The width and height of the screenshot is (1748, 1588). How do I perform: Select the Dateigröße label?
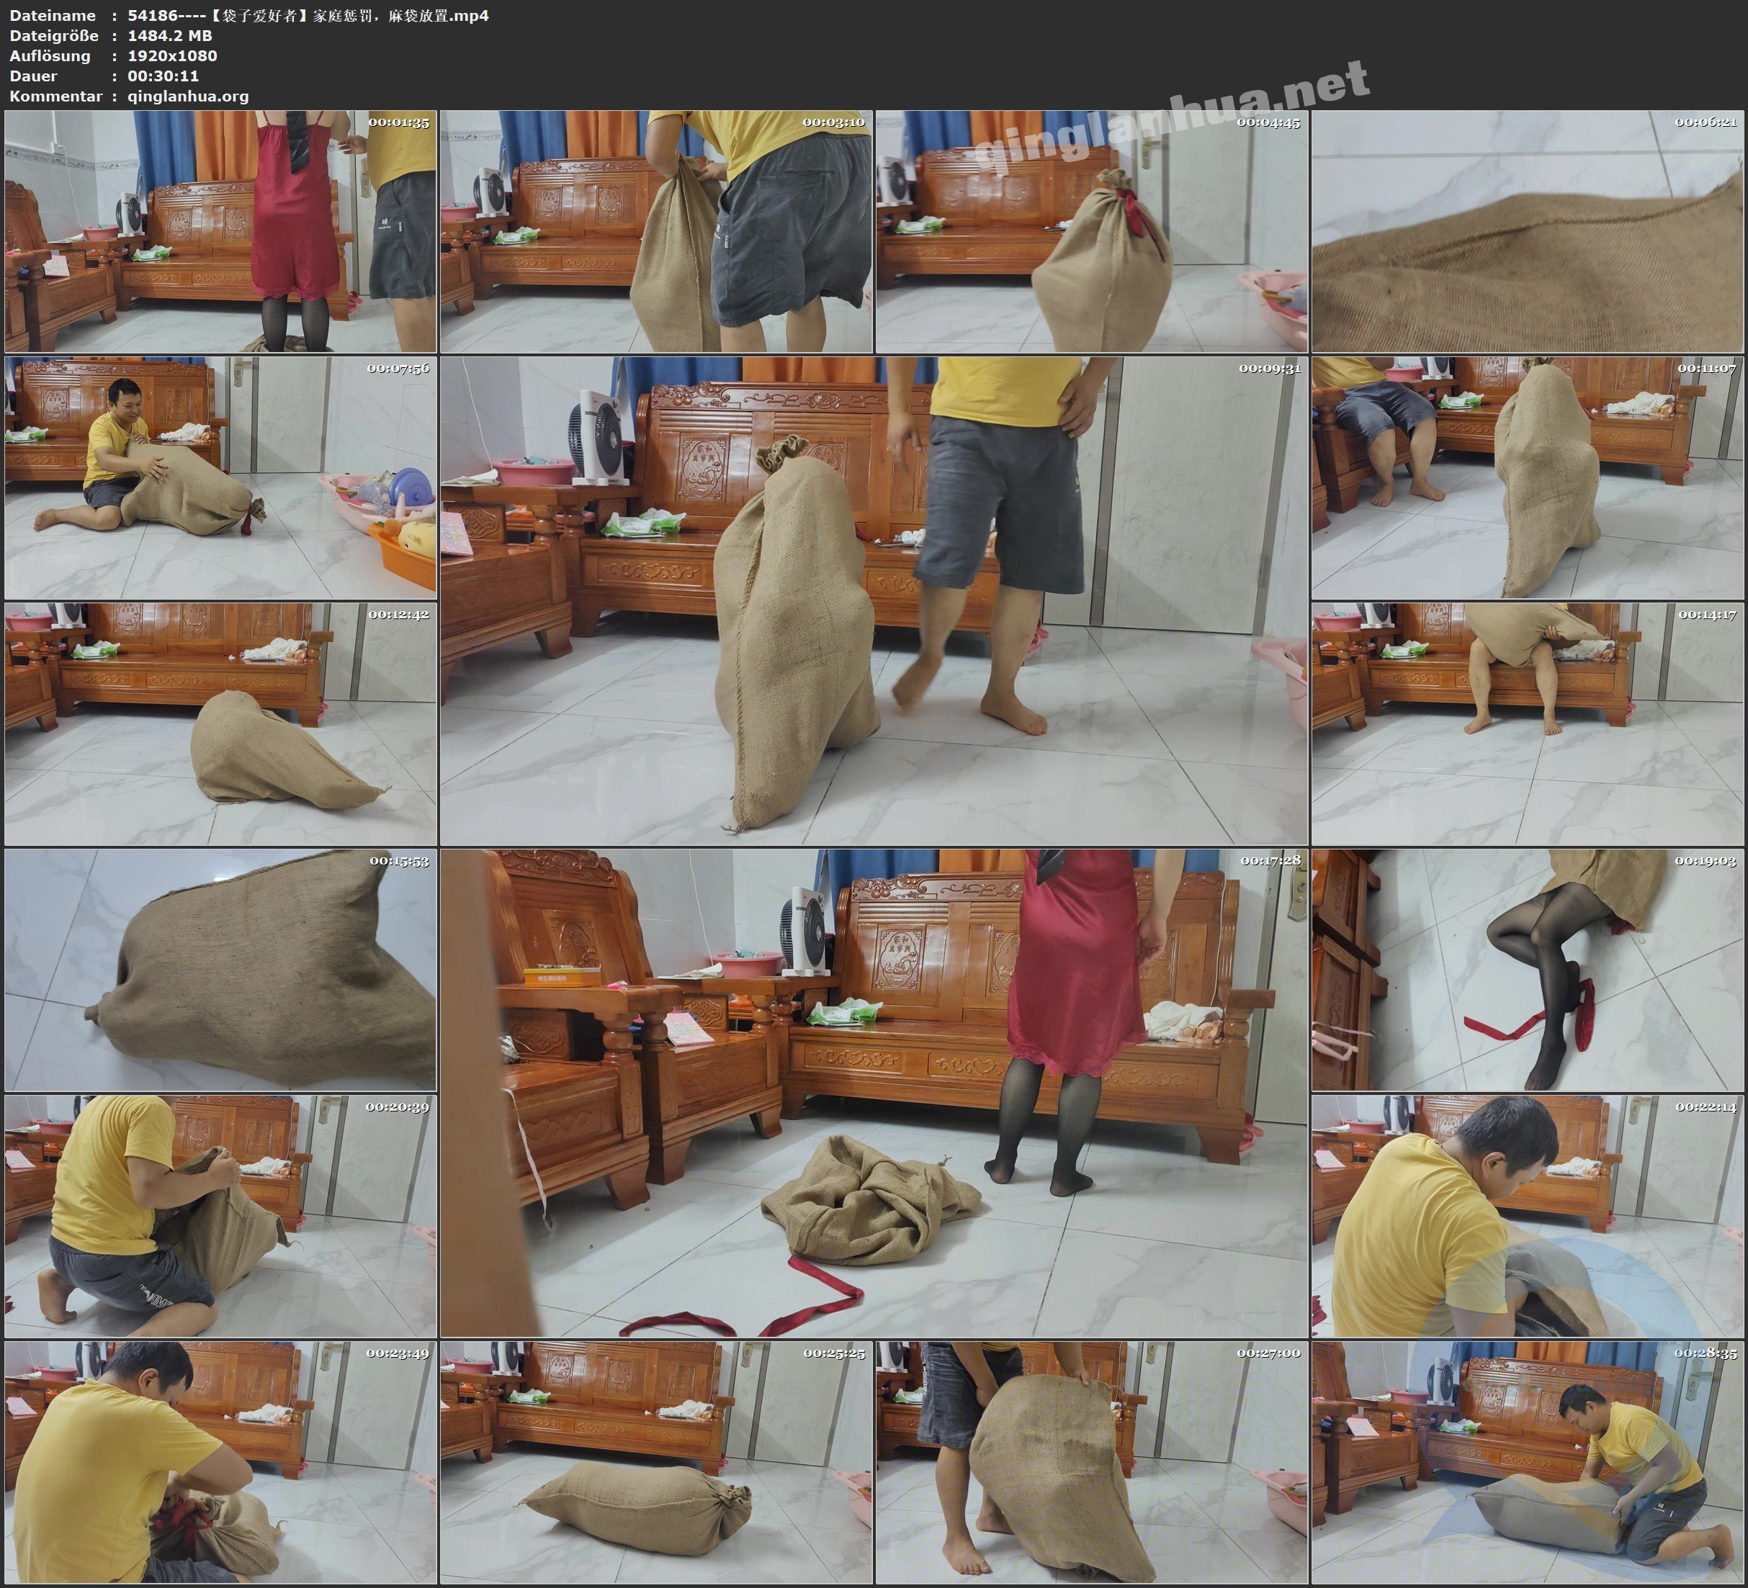coord(54,35)
